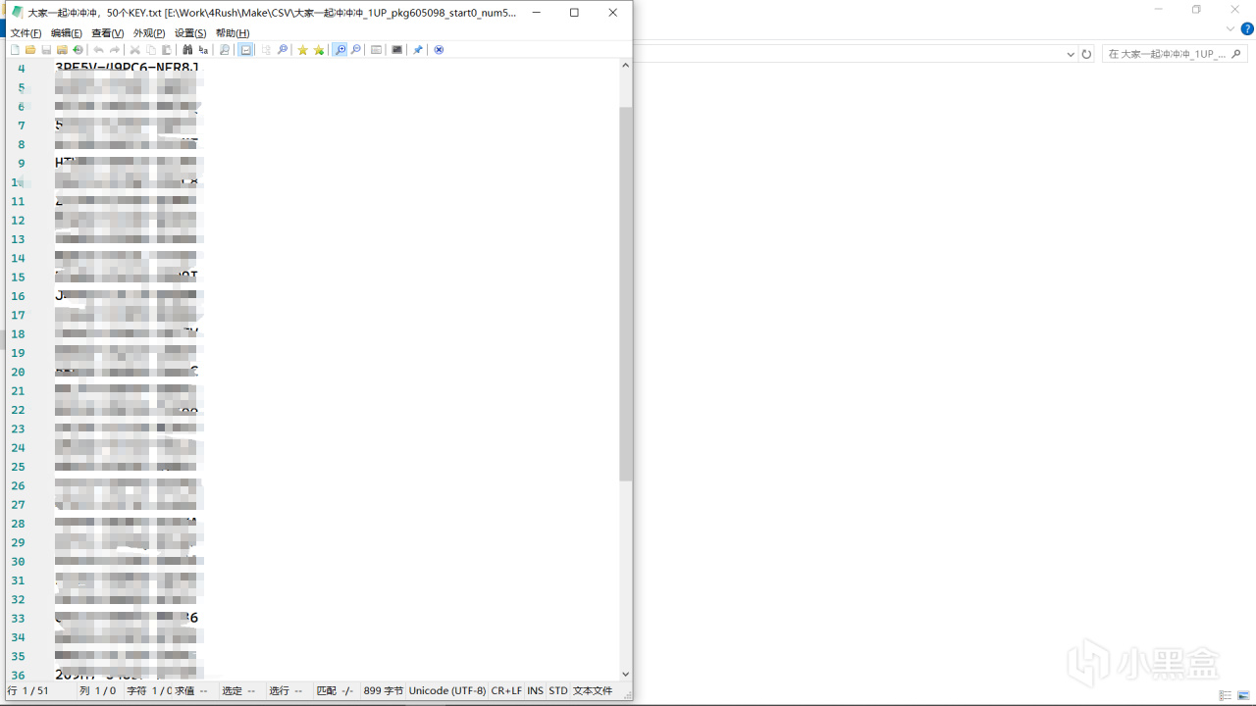
Task: Toggle STD mode in the status bar
Action: pyautogui.click(x=558, y=691)
